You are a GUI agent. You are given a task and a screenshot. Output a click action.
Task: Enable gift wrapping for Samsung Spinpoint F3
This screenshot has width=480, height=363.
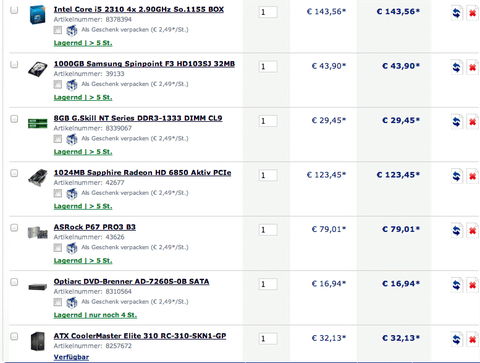57,85
